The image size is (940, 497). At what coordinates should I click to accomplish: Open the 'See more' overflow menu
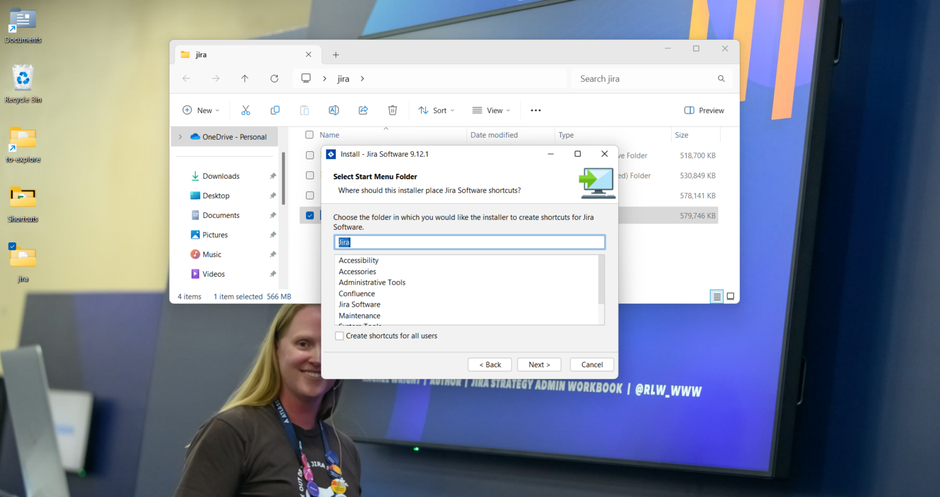(x=535, y=110)
